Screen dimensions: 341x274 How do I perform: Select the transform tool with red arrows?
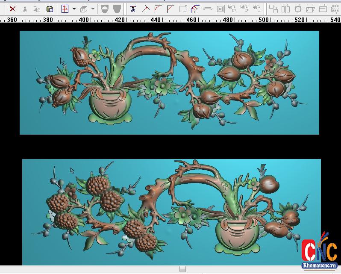65,9
